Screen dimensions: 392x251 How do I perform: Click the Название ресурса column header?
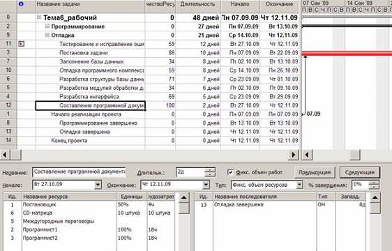(69, 197)
